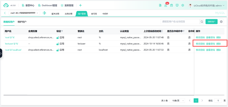228x107 pixels.
Task: Click the zCloud logo icon
Action: pos(6,5)
